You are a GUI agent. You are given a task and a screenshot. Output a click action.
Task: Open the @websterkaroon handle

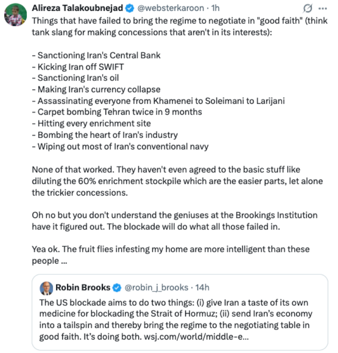pos(171,8)
